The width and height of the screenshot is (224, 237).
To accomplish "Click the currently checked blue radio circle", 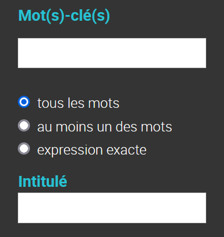I will tap(24, 102).
